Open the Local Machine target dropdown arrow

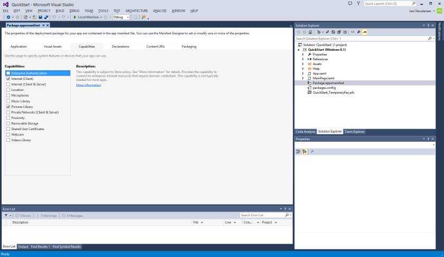point(101,17)
